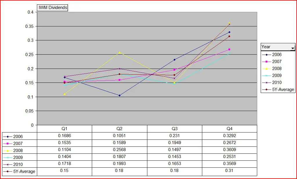Click the 0.3569 table value
The image size is (297, 179).
[x=229, y=164]
